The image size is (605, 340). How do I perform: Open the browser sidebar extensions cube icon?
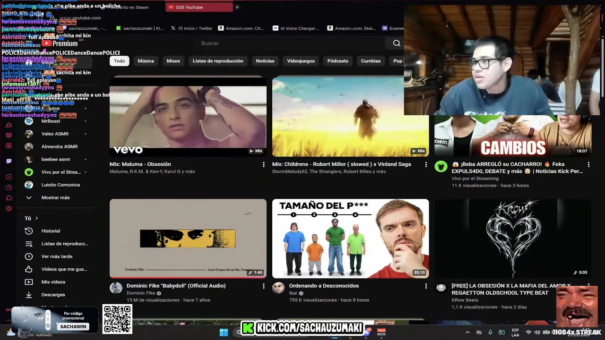9,198
